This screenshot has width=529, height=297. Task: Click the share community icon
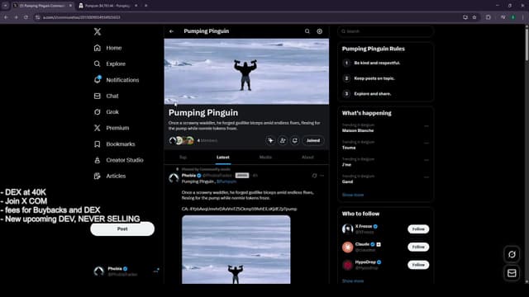point(295,140)
